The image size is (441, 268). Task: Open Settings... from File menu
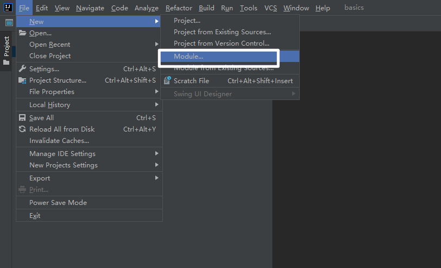(89, 68)
